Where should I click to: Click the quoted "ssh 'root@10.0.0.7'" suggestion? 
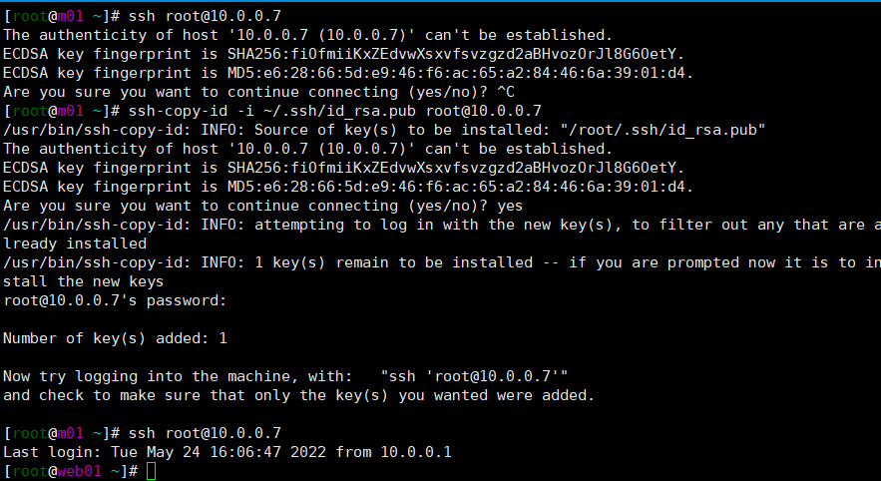coord(475,376)
